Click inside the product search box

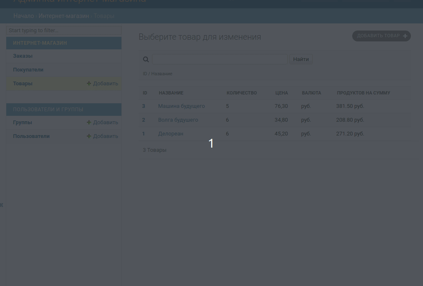pos(220,59)
